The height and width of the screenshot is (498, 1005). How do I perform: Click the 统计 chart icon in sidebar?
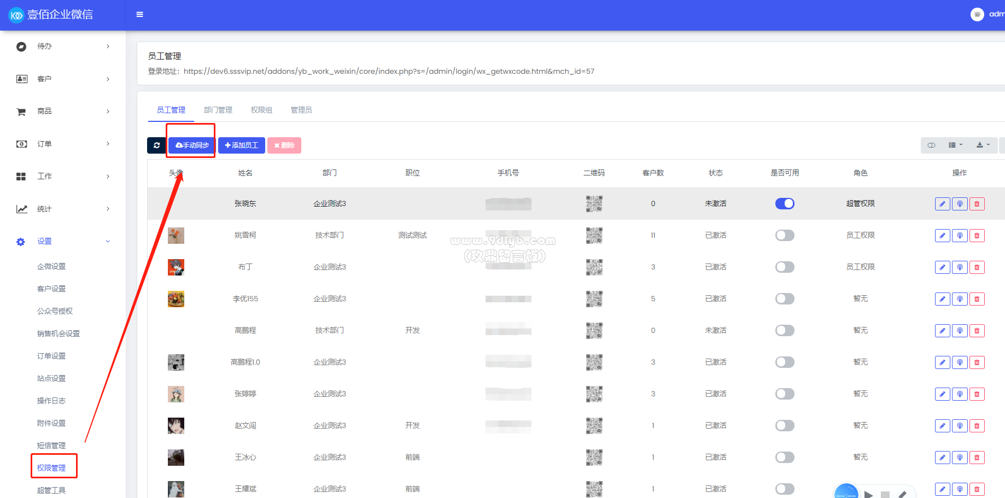pyautogui.click(x=21, y=209)
